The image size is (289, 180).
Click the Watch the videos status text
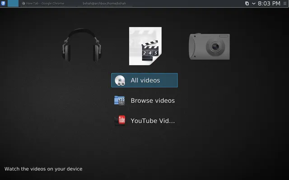[43, 169]
